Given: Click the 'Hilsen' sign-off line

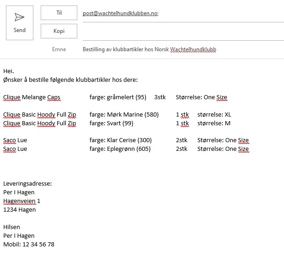Looking at the screenshot, I should [11, 227].
